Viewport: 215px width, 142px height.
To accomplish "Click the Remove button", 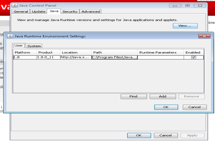I will tap(192, 97).
